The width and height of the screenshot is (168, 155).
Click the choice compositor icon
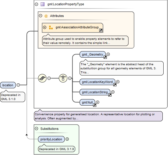click(63, 78)
